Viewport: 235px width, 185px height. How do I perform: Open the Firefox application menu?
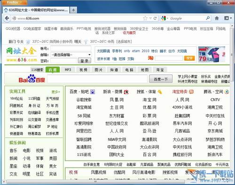pyautogui.click(x=14, y=2)
